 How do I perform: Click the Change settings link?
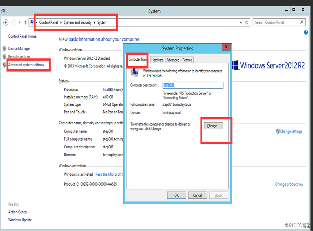pos(291,131)
